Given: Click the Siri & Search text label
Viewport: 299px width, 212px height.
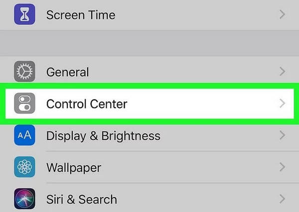Looking at the screenshot, I should pyautogui.click(x=81, y=200).
